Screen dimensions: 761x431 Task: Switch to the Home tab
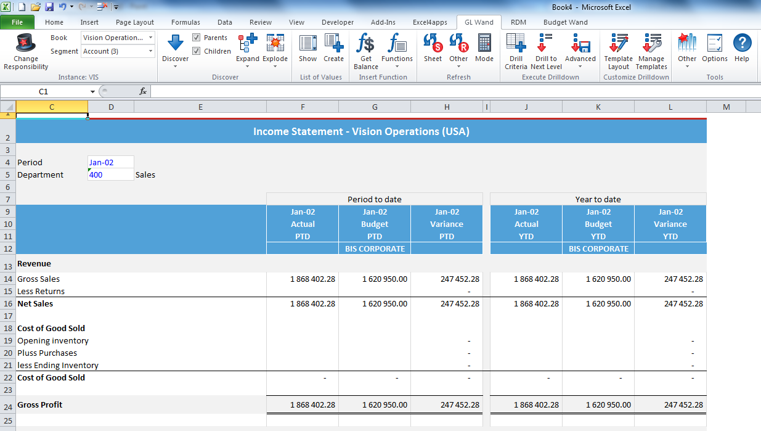(54, 22)
